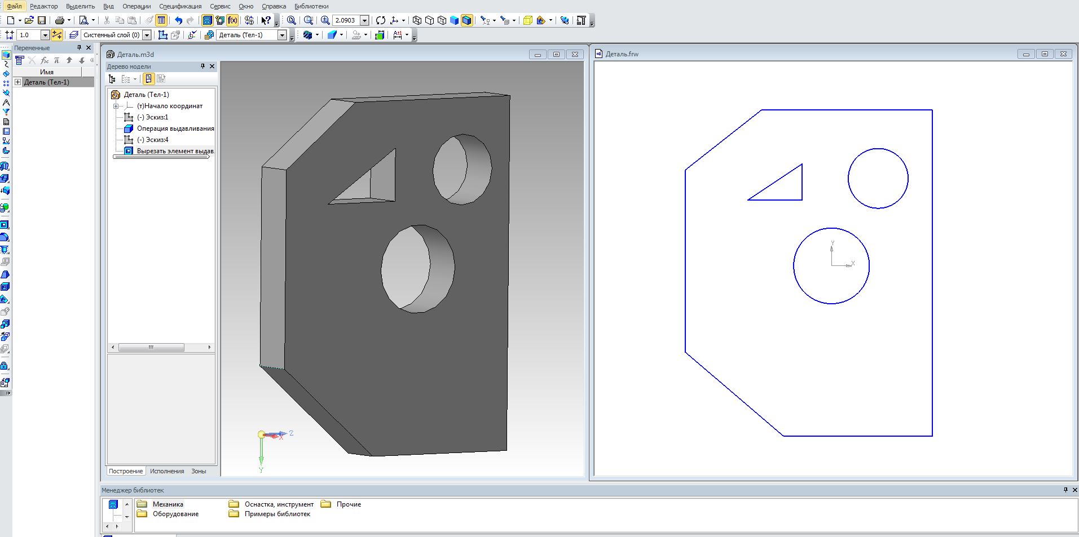Image resolution: width=1079 pixels, height=537 pixels.
Task: Select Эскиз:4 in model tree
Action: pyautogui.click(x=152, y=140)
